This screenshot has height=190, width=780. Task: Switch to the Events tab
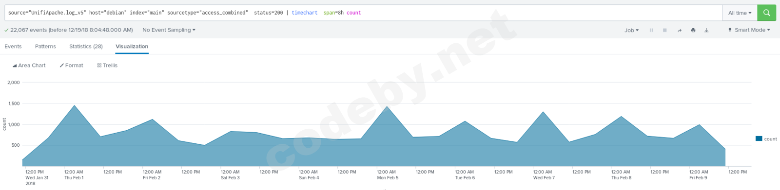(x=13, y=47)
